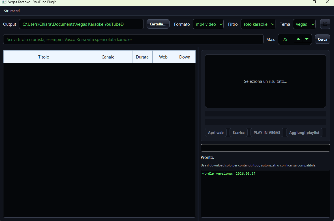Viewport: 334px width, 221px height.
Task: Click the Filtro label
Action: (x=233, y=24)
